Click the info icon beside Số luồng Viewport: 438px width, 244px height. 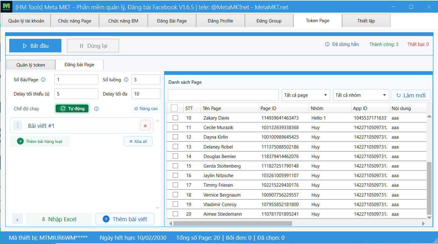tap(126, 80)
